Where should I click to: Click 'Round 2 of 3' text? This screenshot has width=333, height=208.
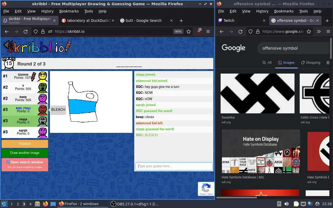31,64
